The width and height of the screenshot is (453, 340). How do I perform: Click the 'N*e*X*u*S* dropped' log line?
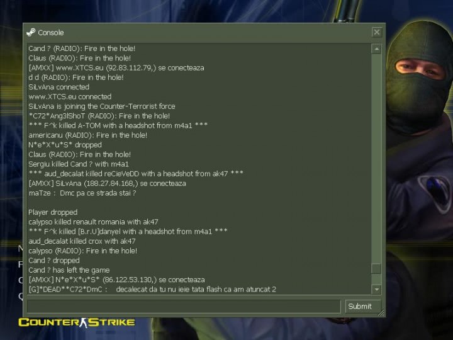tap(65, 145)
